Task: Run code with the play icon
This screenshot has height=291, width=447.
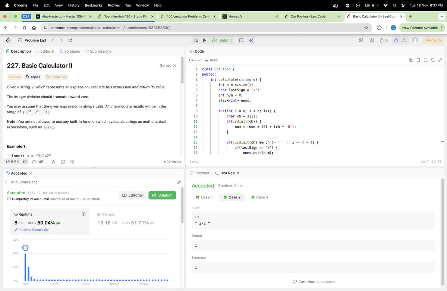Action: tap(204, 40)
